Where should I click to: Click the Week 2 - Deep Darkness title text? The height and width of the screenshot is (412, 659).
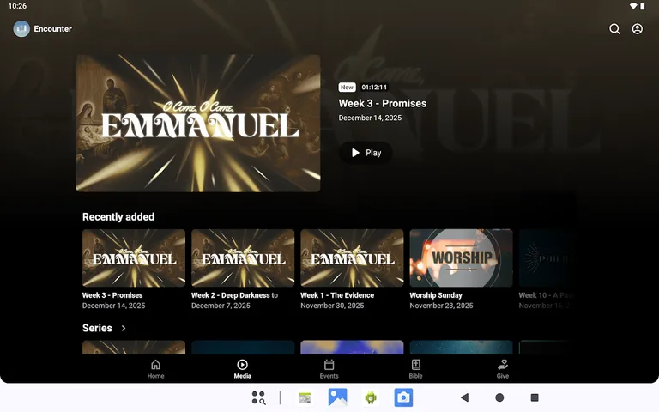pos(234,295)
